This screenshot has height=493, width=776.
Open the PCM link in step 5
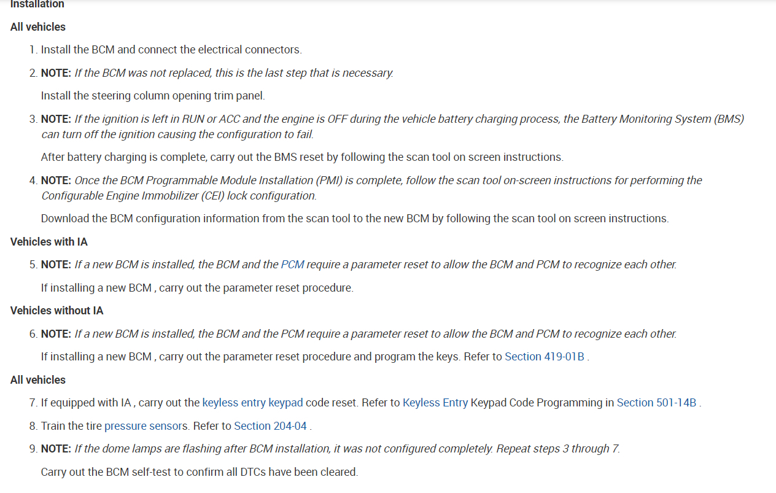292,265
